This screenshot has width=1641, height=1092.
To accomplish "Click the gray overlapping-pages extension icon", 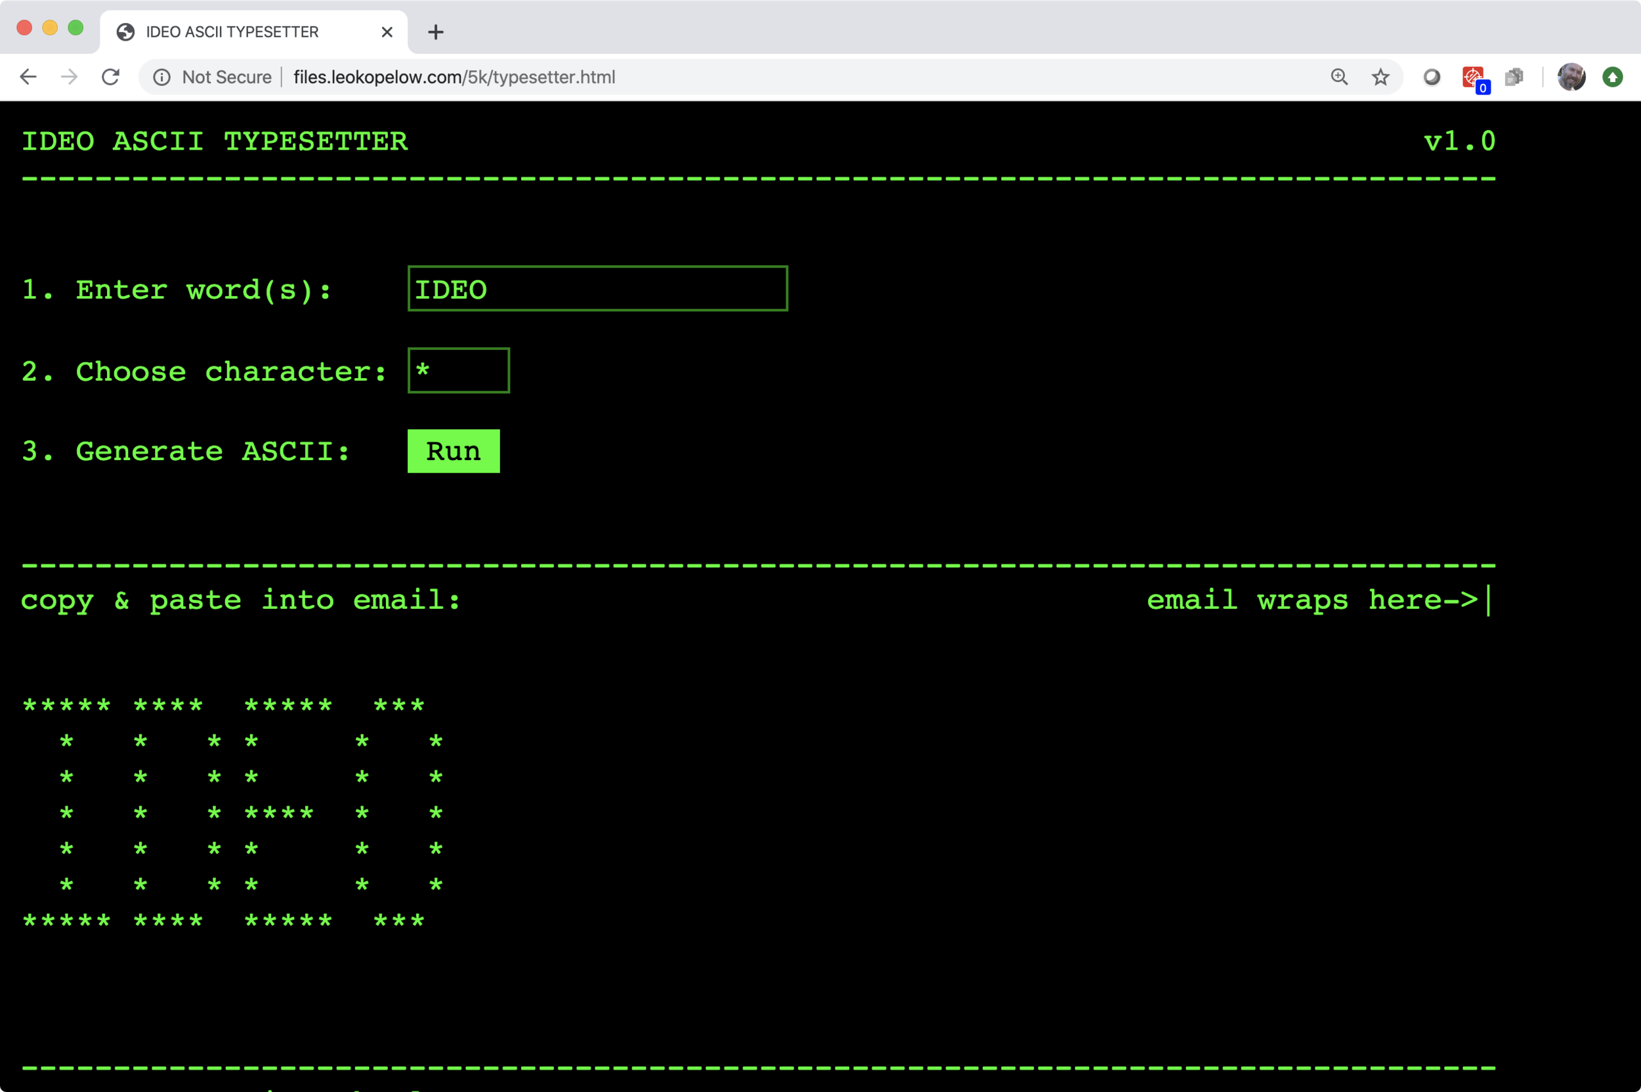I will pyautogui.click(x=1514, y=77).
